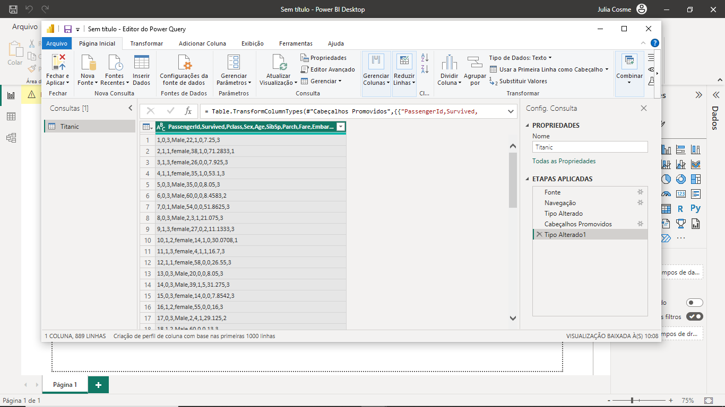Click the Nome field containing Titanic
The image size is (725, 407).
coord(590,147)
